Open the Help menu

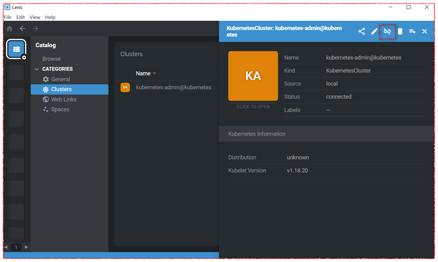(x=50, y=17)
